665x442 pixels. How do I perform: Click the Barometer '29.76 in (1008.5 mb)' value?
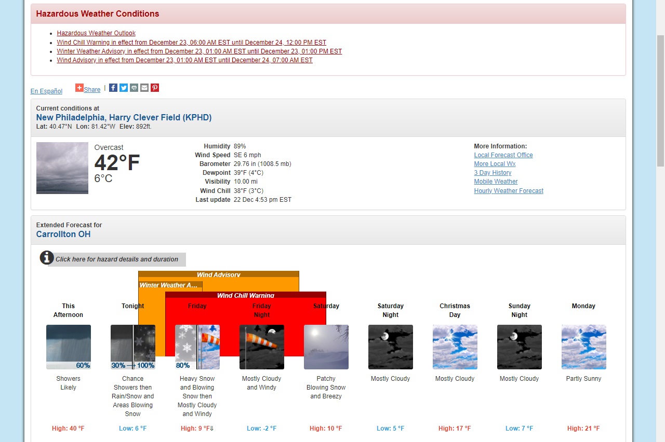coord(262,164)
